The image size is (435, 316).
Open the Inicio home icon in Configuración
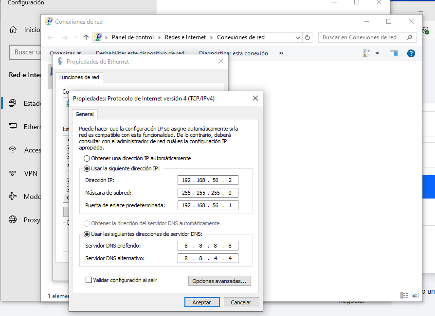click(13, 30)
